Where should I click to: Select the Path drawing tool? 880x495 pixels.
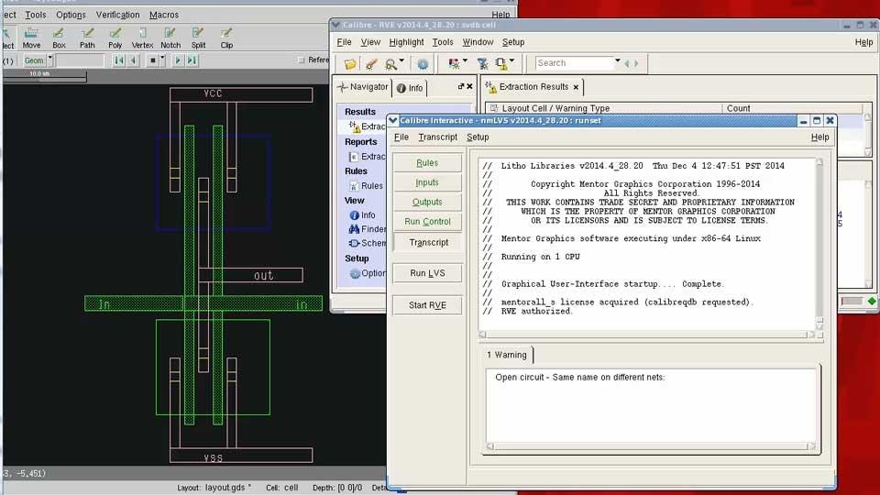[x=87, y=38]
